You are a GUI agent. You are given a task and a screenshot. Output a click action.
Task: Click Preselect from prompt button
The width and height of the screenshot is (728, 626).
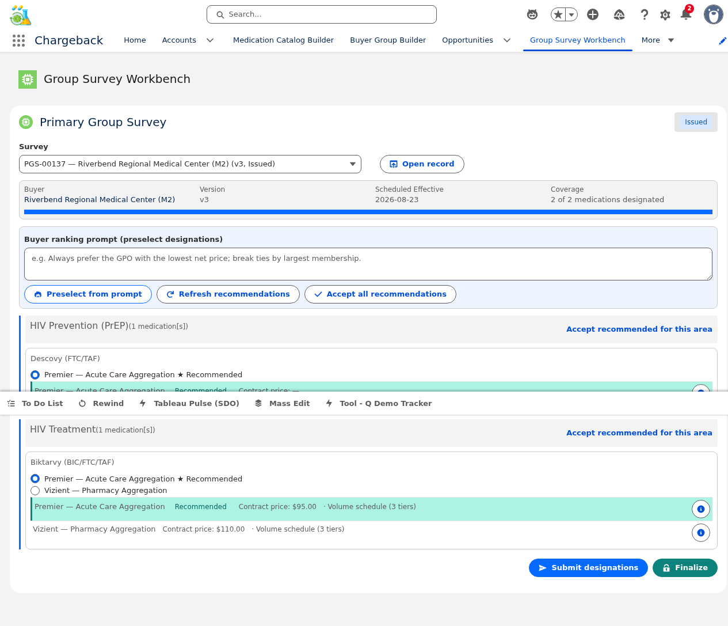pyautogui.click(x=88, y=294)
